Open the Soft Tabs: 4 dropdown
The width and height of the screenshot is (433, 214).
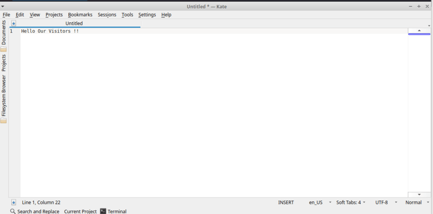(x=351, y=203)
